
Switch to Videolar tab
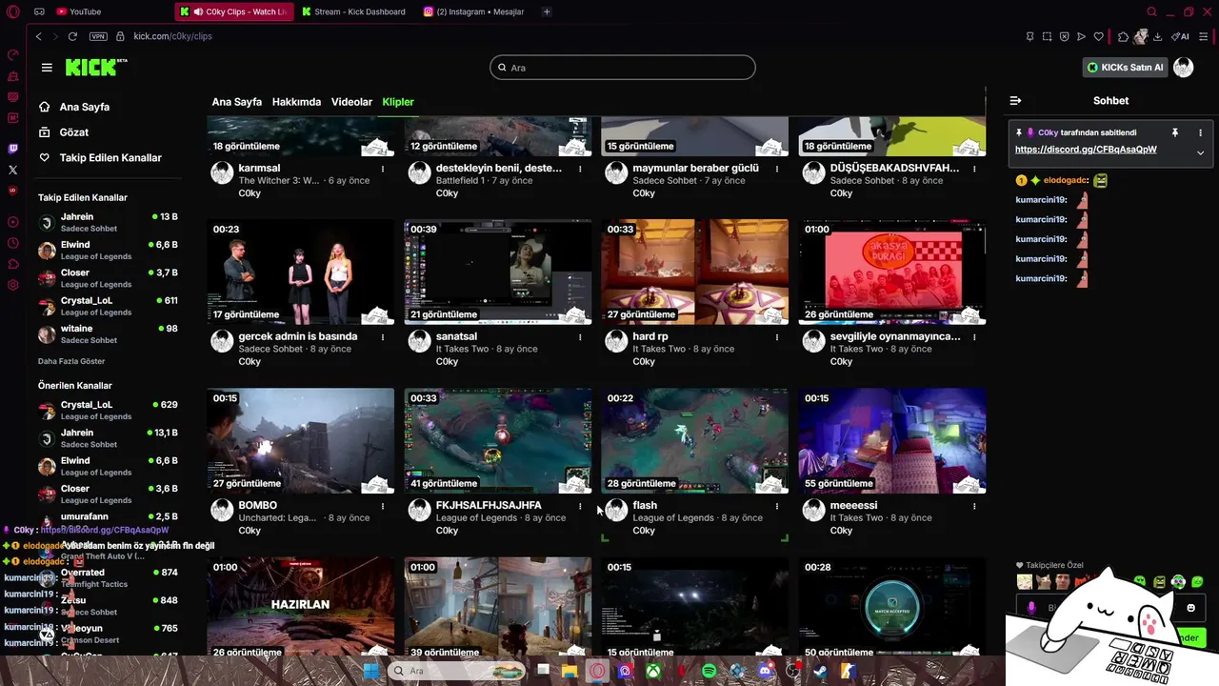[351, 102]
